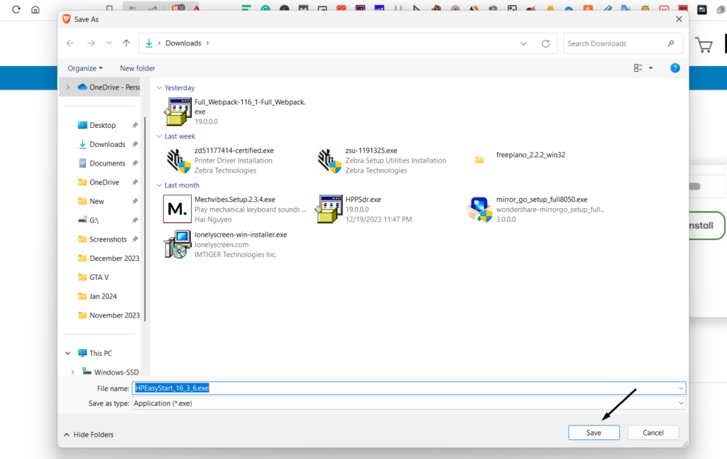
Task: Click New folder in the toolbar
Action: coord(138,68)
